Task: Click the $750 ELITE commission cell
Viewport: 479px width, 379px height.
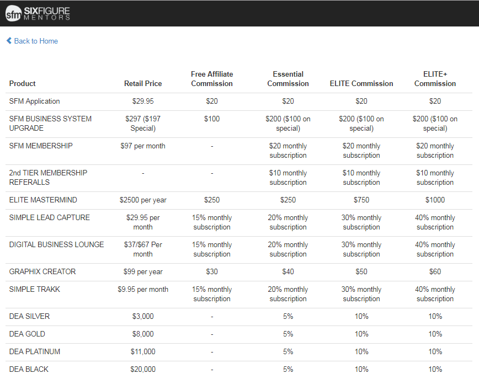Action: click(361, 200)
